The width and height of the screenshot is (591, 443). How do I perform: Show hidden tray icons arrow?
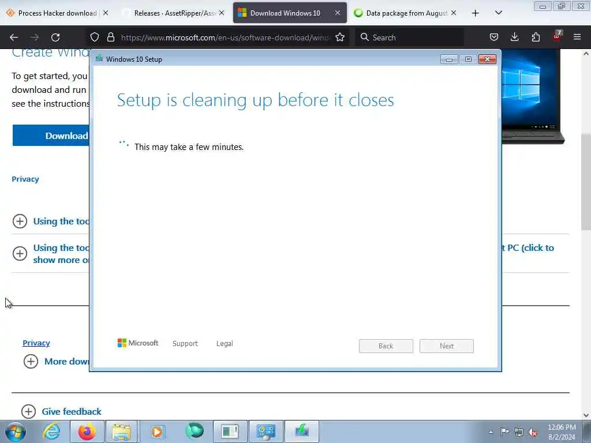pyautogui.click(x=491, y=432)
